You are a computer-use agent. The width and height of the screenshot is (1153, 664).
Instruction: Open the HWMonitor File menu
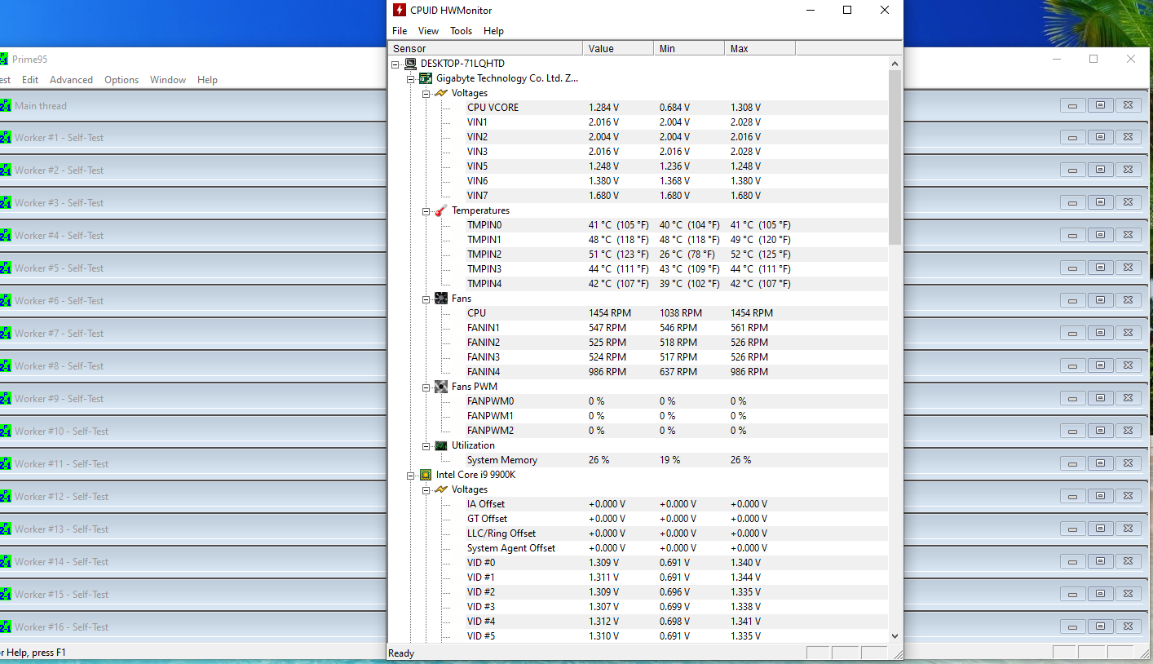400,31
